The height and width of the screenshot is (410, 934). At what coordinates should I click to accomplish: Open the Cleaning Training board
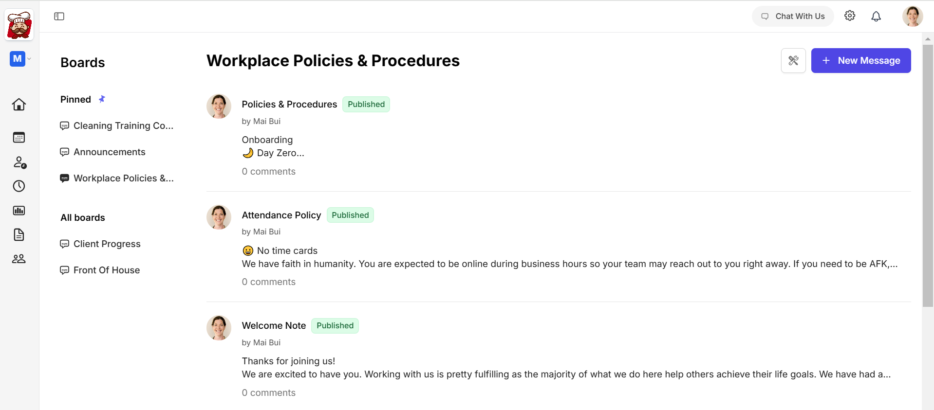(x=123, y=125)
